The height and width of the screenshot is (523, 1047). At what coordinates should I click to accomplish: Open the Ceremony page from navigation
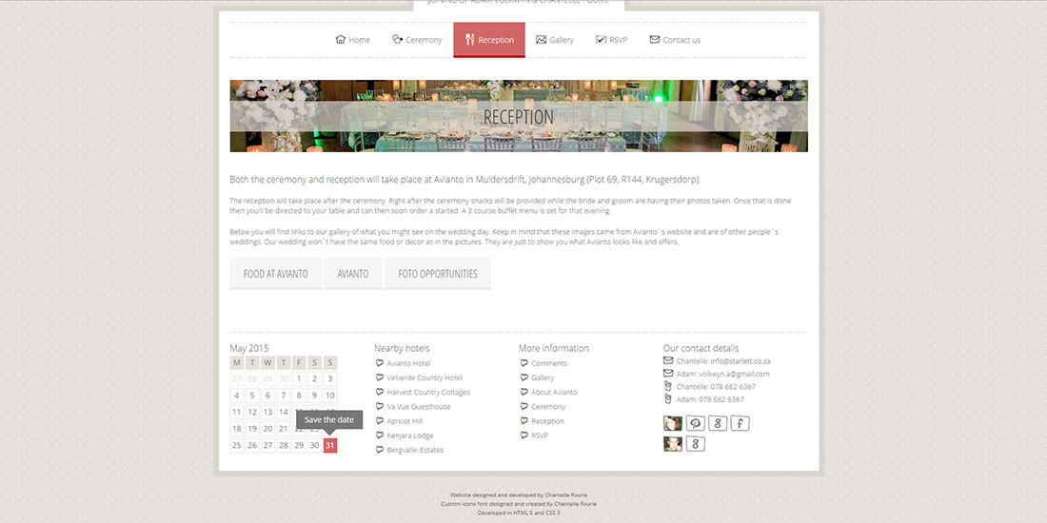tap(417, 40)
